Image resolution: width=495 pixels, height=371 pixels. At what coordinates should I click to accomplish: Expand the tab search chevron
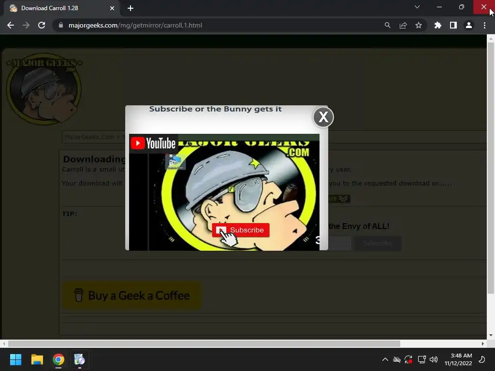[x=417, y=7]
